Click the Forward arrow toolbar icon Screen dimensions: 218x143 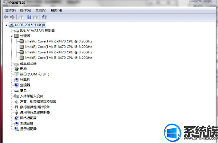[x=12, y=17]
